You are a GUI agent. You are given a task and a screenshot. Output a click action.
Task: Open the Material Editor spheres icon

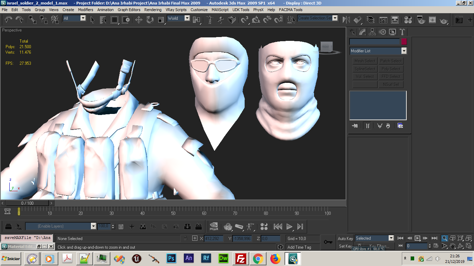(408, 20)
